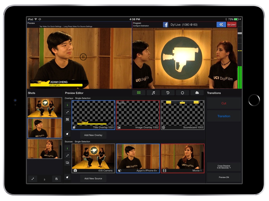Toggle the Title Overlay 1001 tile
Image resolution: width=269 pixels, height=201 pixels.
[93, 115]
